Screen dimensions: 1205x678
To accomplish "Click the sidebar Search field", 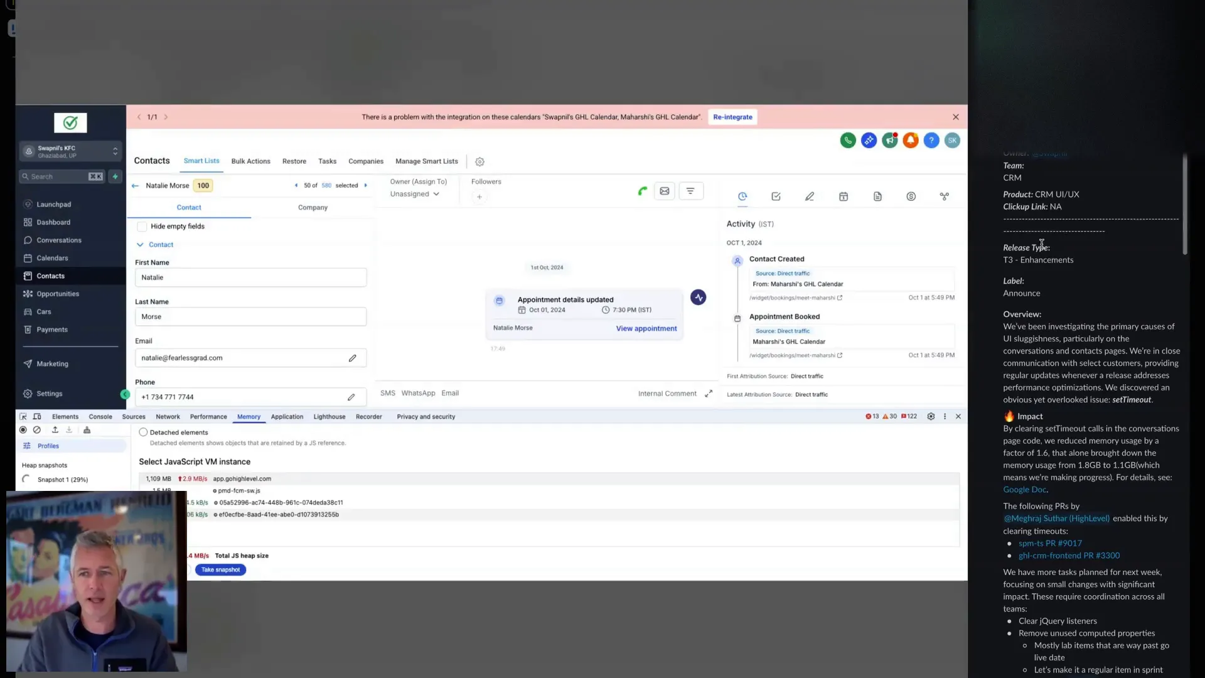I will click(62, 177).
